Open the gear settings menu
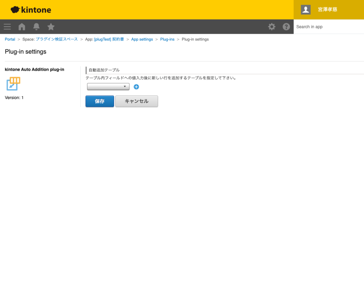 [x=272, y=27]
